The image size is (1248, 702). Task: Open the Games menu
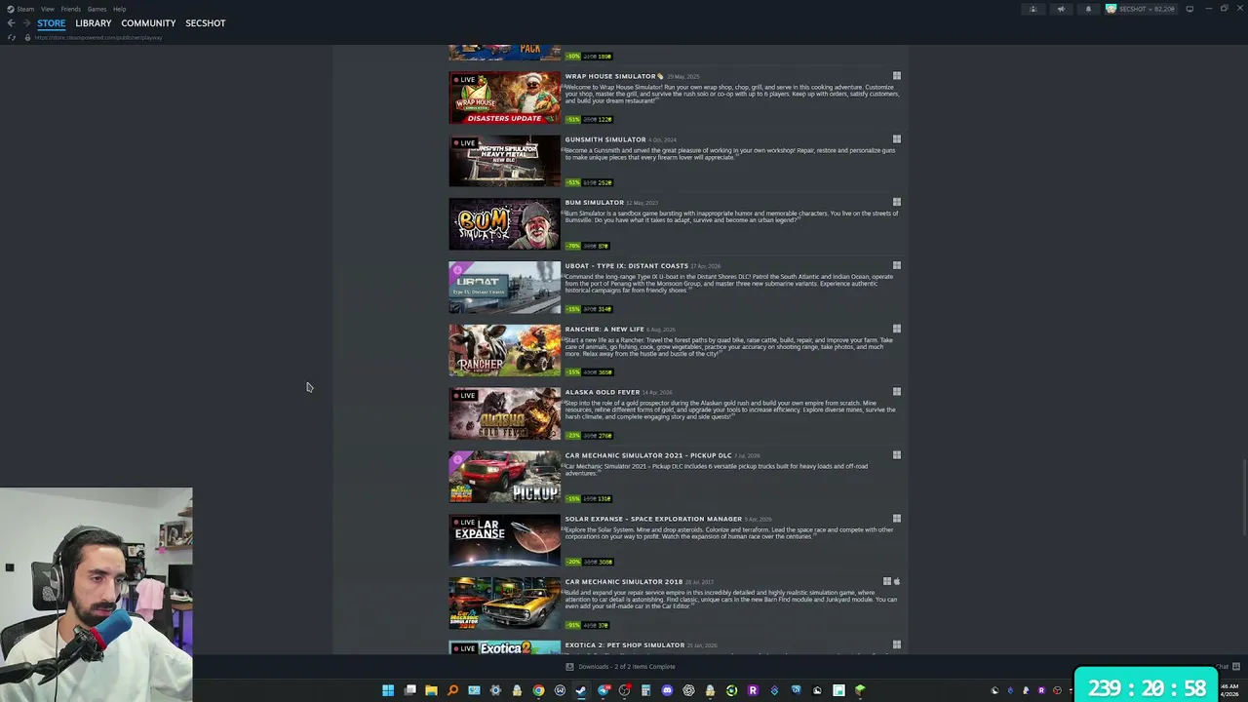point(97,9)
